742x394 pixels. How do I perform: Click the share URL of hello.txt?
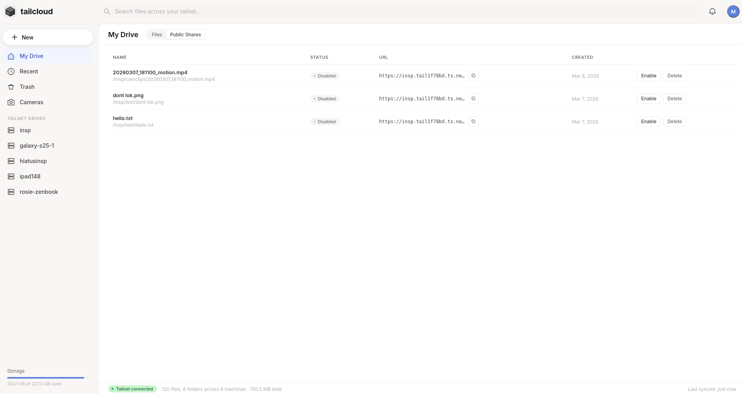[422, 122]
